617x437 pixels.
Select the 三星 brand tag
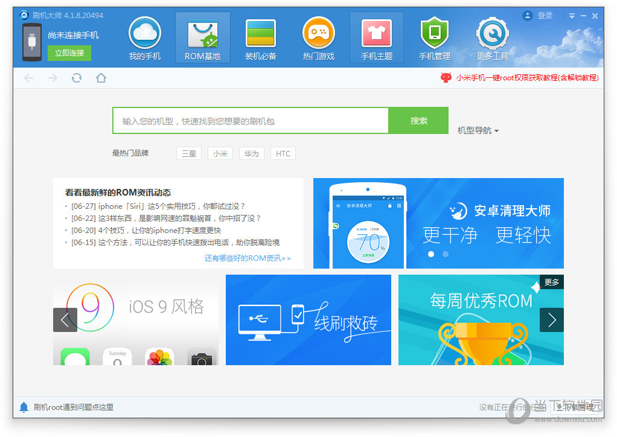pyautogui.click(x=189, y=153)
